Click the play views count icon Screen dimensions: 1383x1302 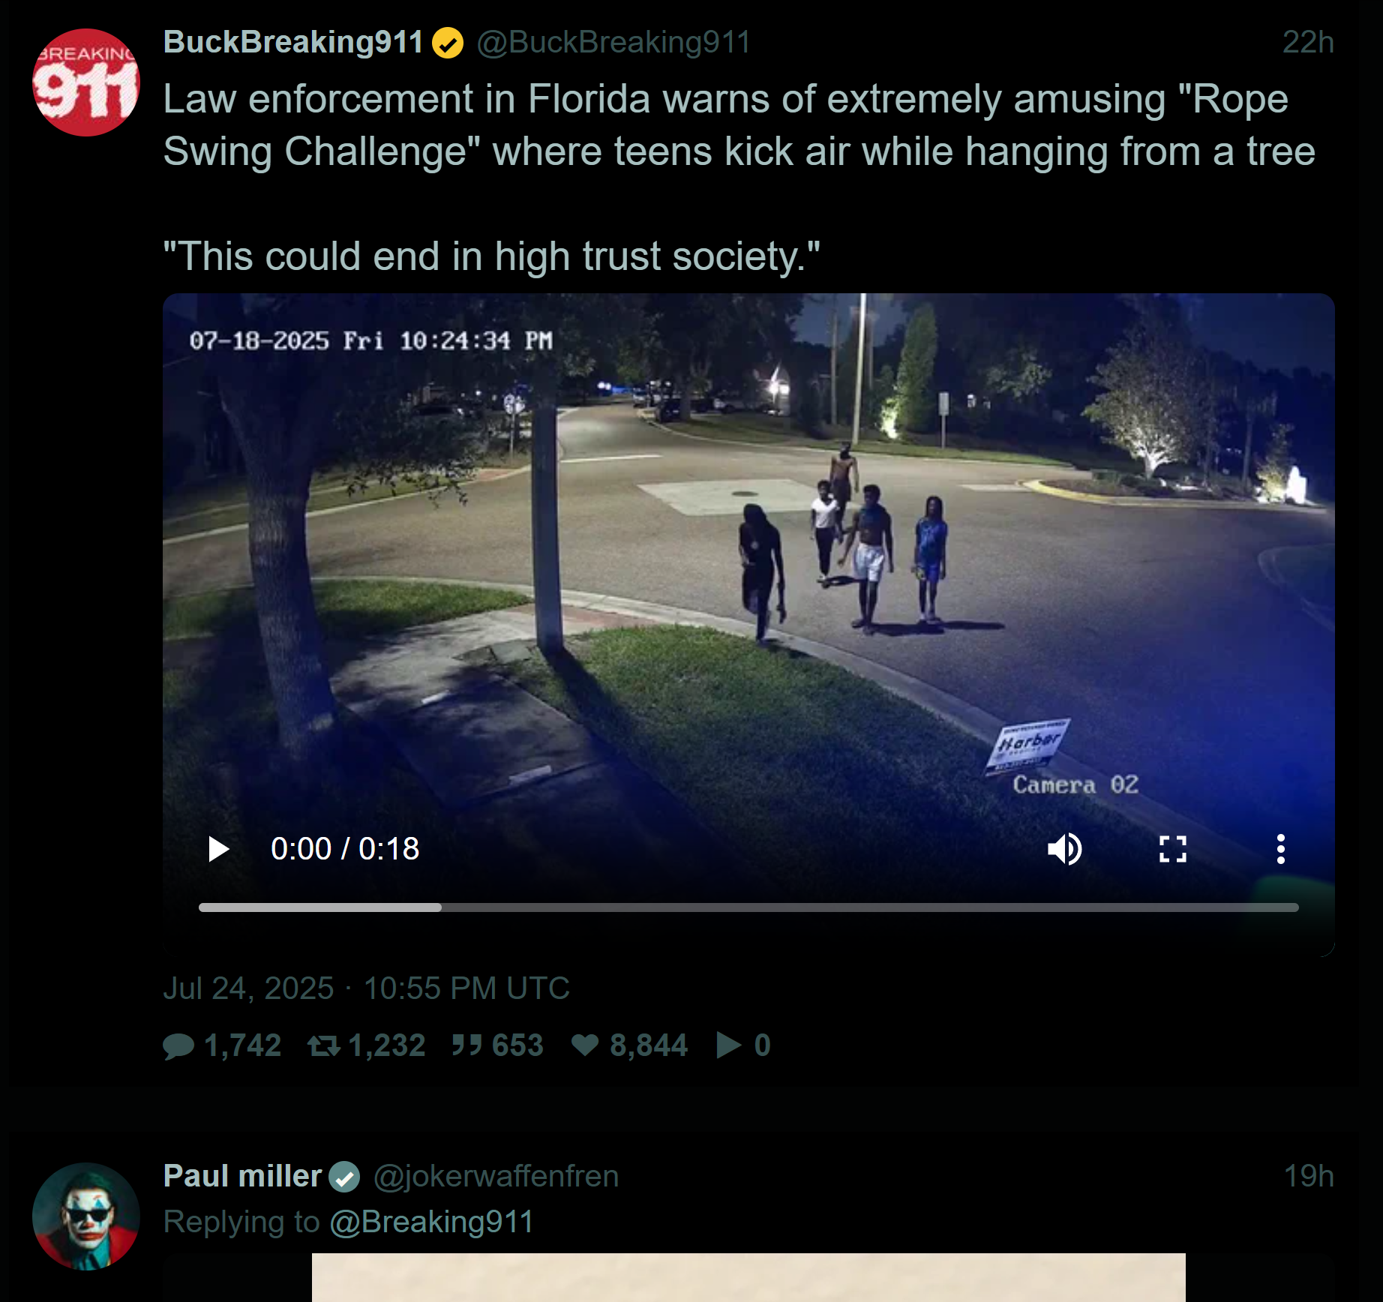coord(728,1045)
